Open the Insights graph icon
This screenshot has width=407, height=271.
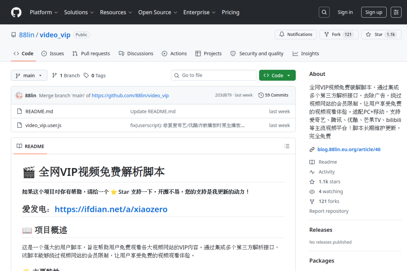point(295,53)
